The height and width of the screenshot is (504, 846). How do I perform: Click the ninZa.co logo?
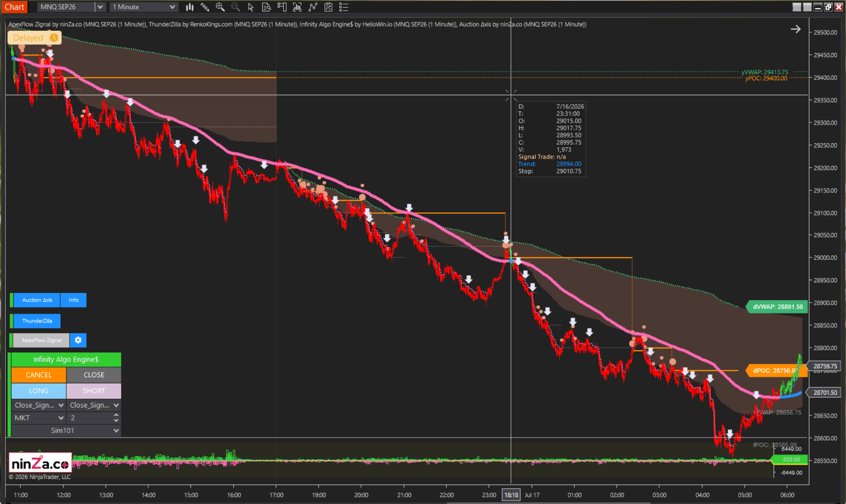(x=40, y=463)
